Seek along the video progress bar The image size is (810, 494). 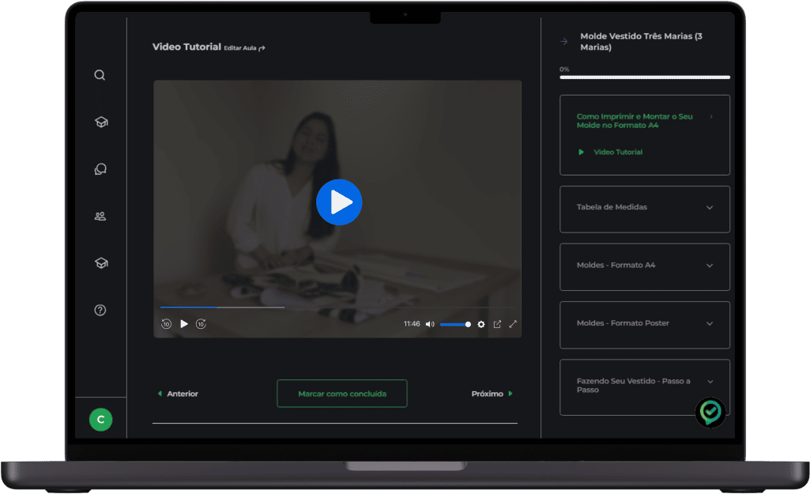338,307
